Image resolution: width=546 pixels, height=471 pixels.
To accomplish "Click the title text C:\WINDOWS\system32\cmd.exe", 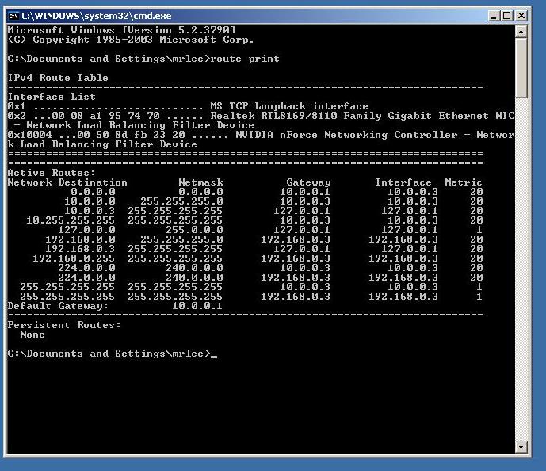I will pyautogui.click(x=97, y=16).
